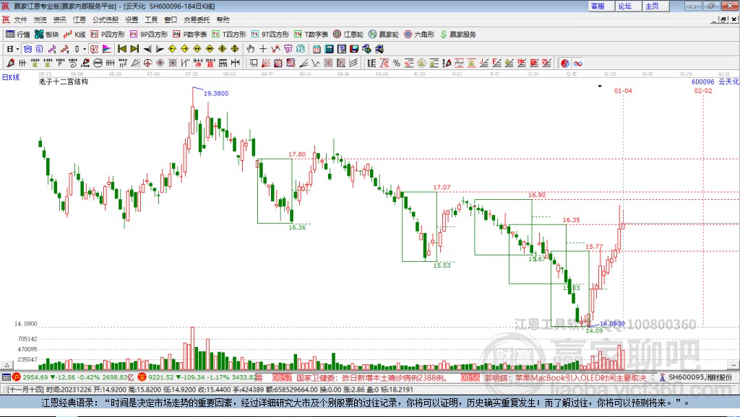Click the 02-02 date marker
Image resolution: width=740 pixels, height=417 pixels.
tap(703, 90)
